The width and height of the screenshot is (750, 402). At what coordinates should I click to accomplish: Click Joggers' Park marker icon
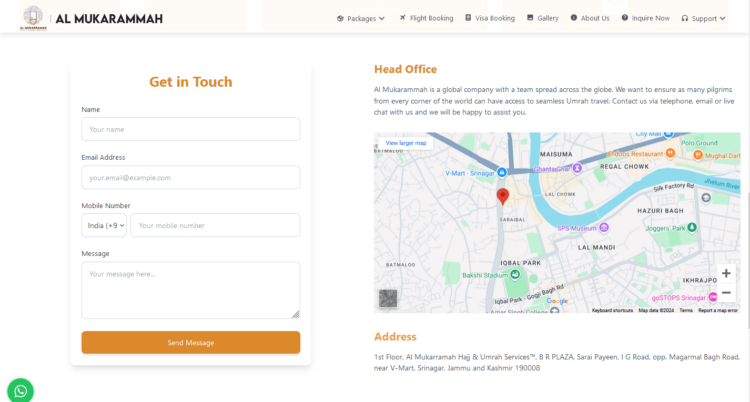click(x=693, y=227)
